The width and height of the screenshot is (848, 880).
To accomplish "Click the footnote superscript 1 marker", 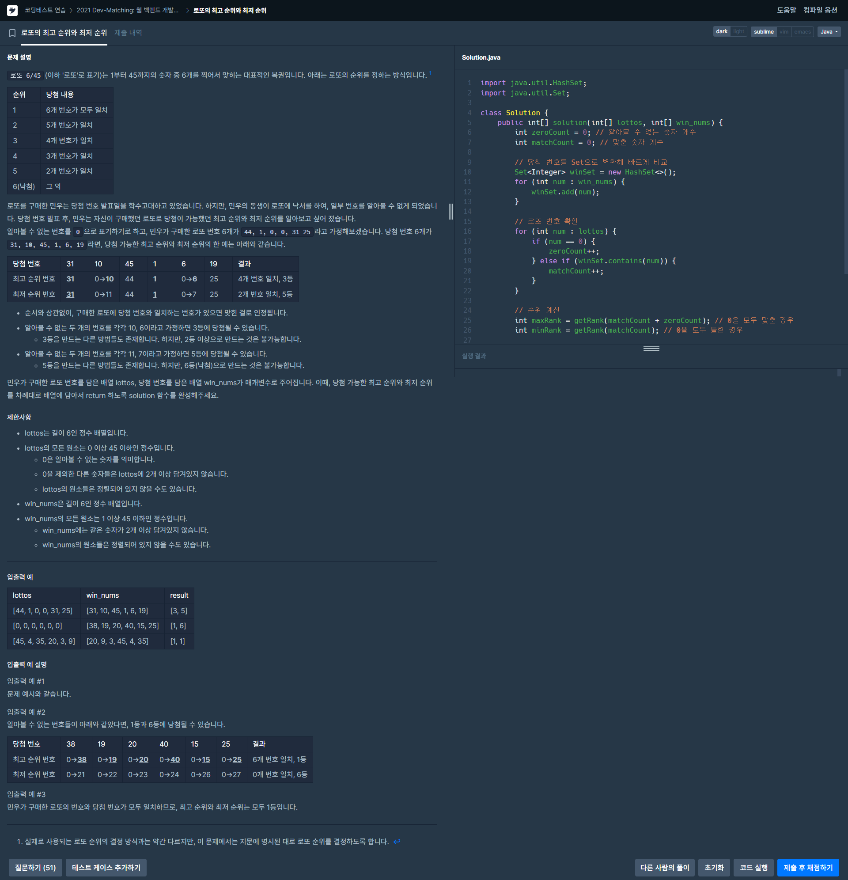I will click(x=430, y=73).
